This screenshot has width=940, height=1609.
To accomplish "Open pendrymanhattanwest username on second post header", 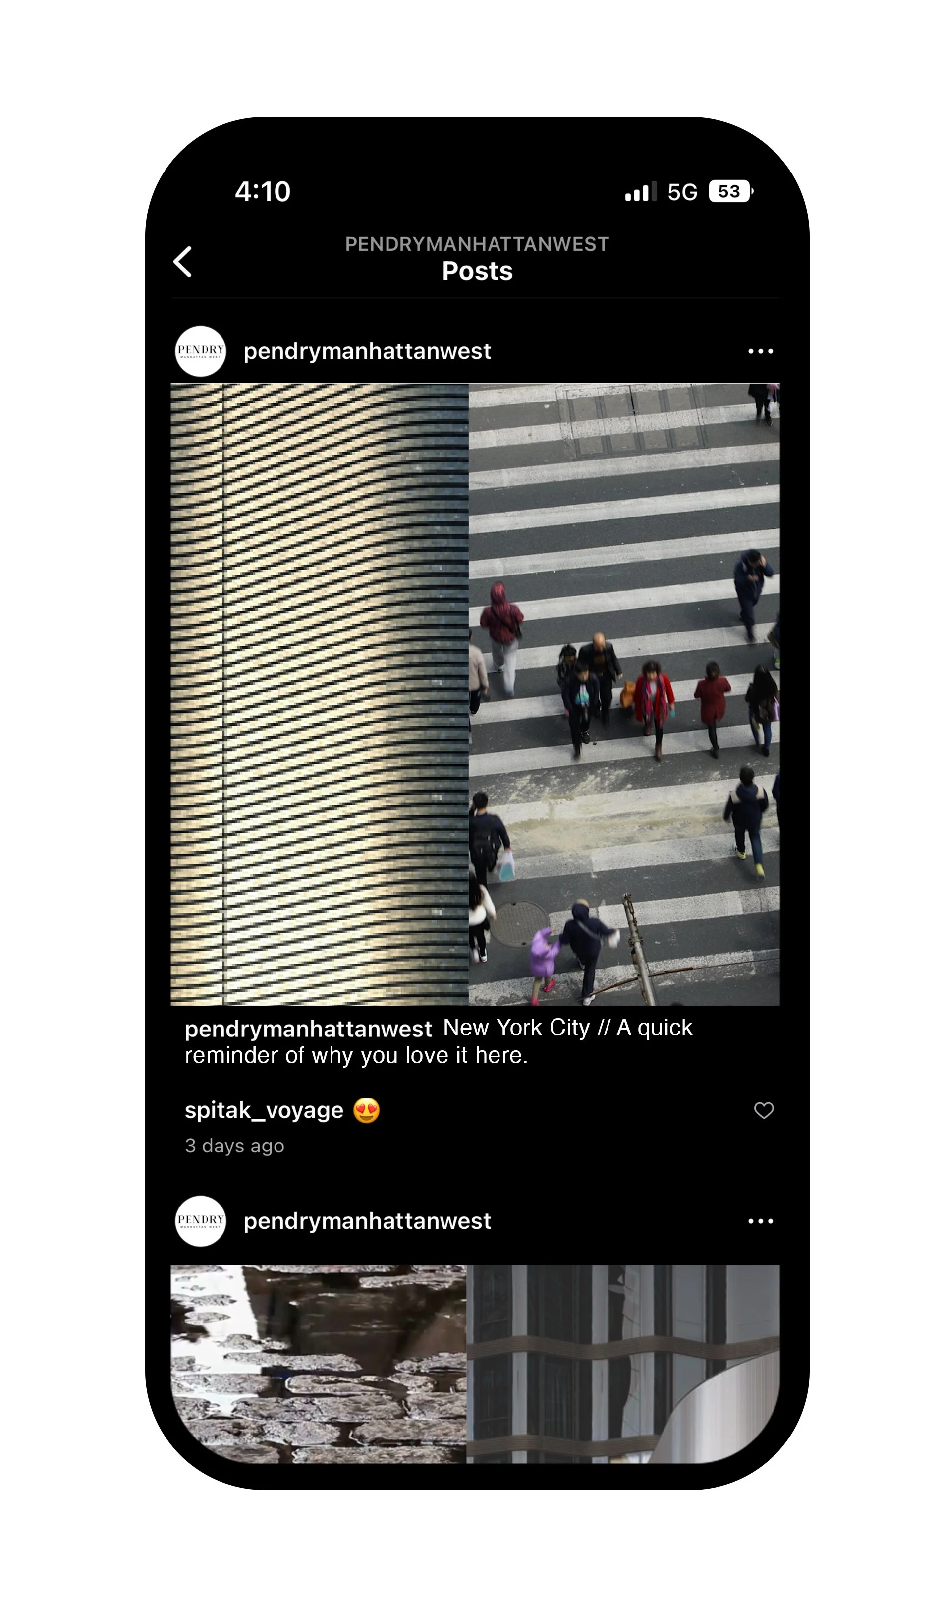I will (x=367, y=1221).
